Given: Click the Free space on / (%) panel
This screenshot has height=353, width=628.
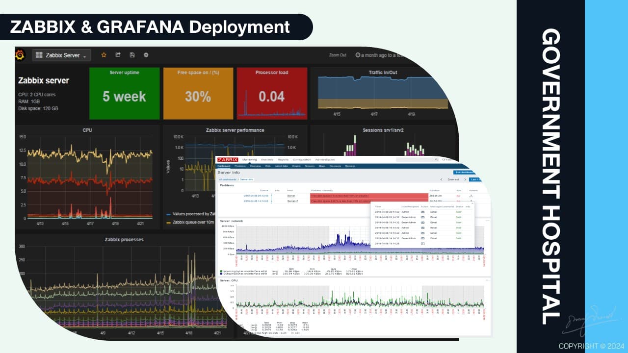Looking at the screenshot, I should (x=198, y=93).
